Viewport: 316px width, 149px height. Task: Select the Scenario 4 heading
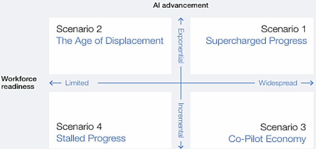coord(79,127)
